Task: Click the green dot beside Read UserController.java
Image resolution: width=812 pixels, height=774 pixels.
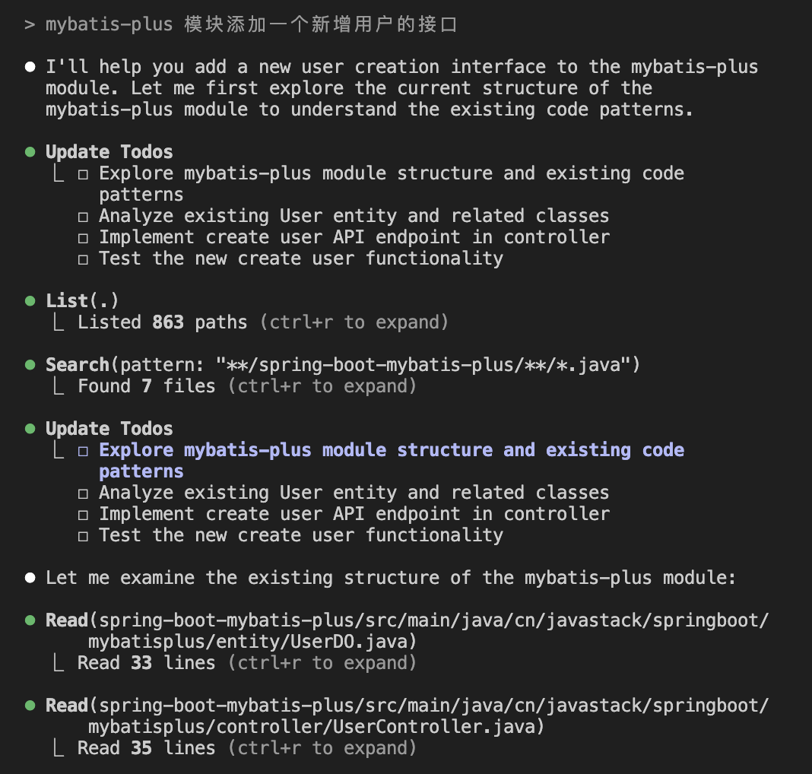Action: [30, 706]
